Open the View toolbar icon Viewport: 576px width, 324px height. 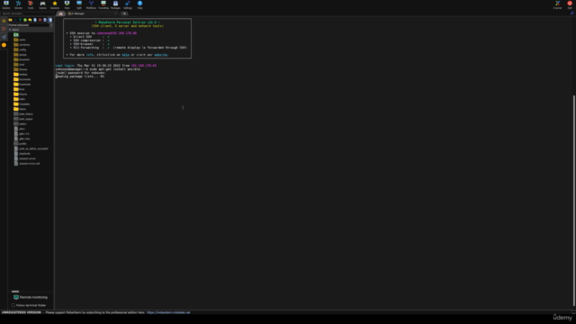pyautogui.click(x=67, y=4)
